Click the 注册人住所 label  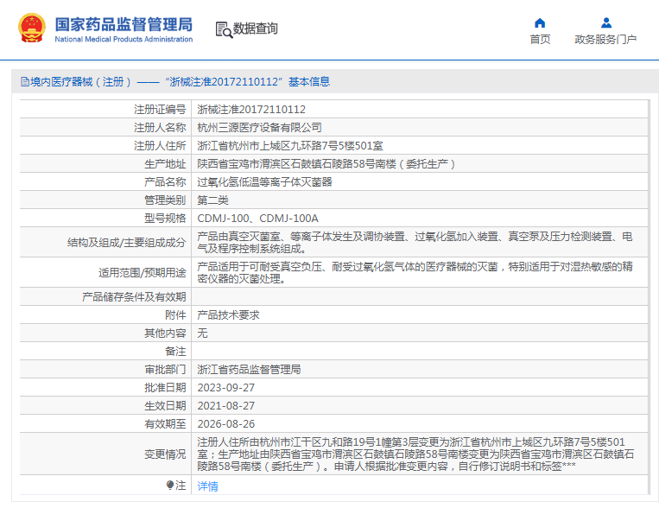pos(160,145)
